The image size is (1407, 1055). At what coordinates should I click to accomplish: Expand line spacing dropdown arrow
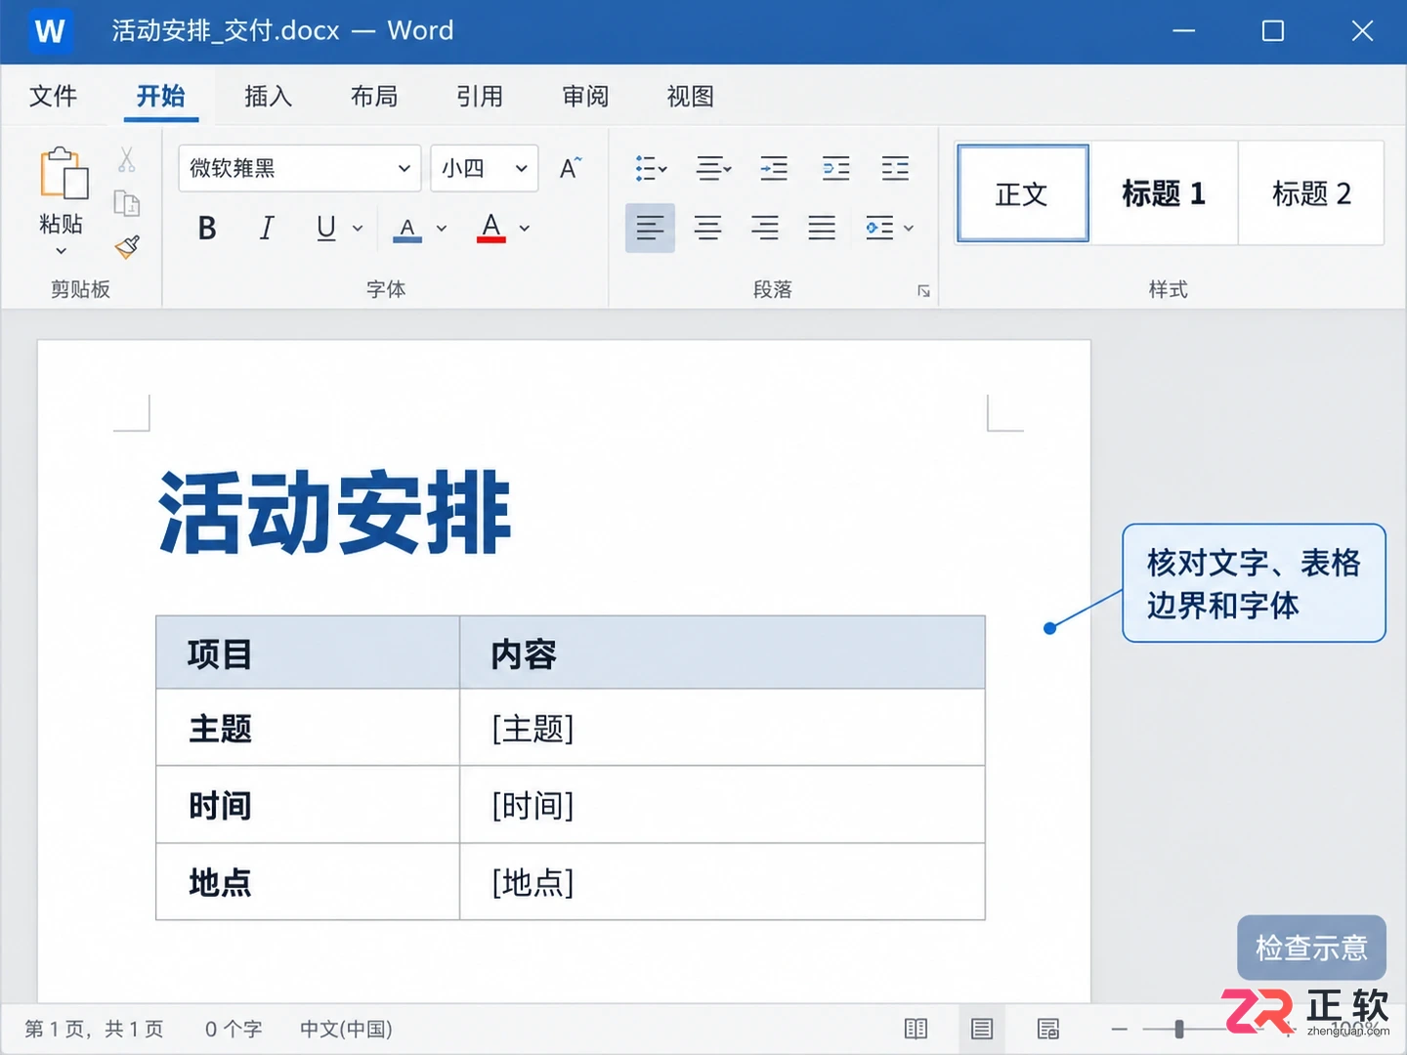click(x=909, y=229)
